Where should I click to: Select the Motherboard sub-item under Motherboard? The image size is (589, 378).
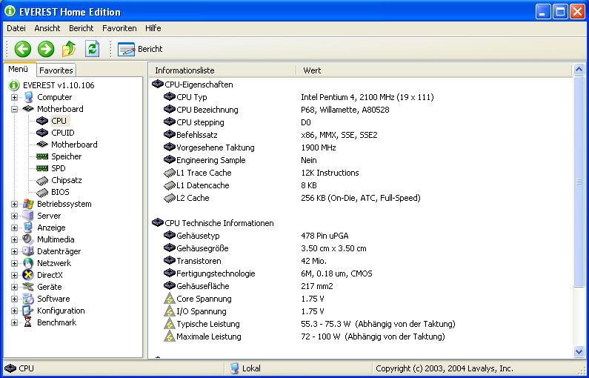click(74, 145)
